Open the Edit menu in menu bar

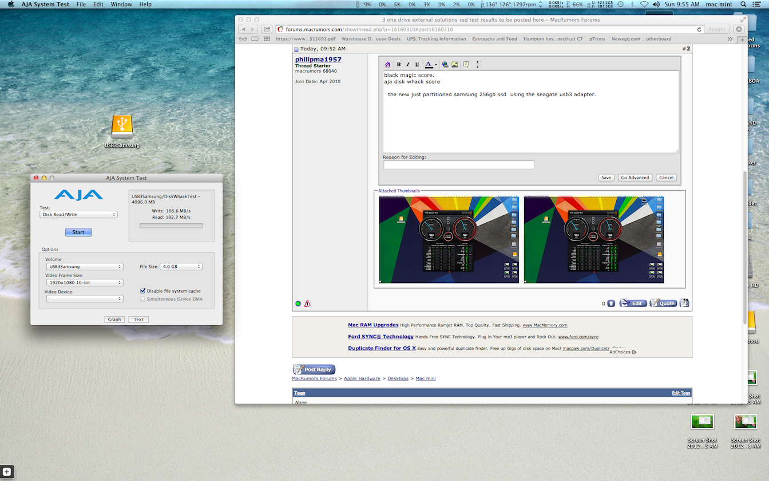[x=98, y=4]
